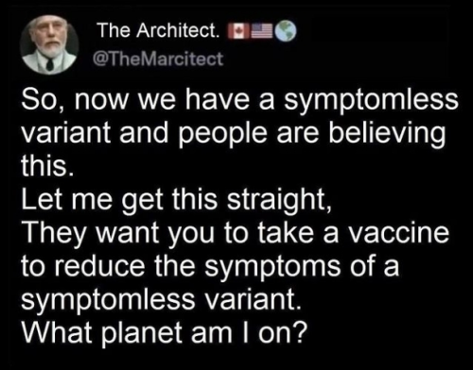Screen dimensions: 473x370
Task: Click the Canada flag emoji
Action: coord(238,31)
